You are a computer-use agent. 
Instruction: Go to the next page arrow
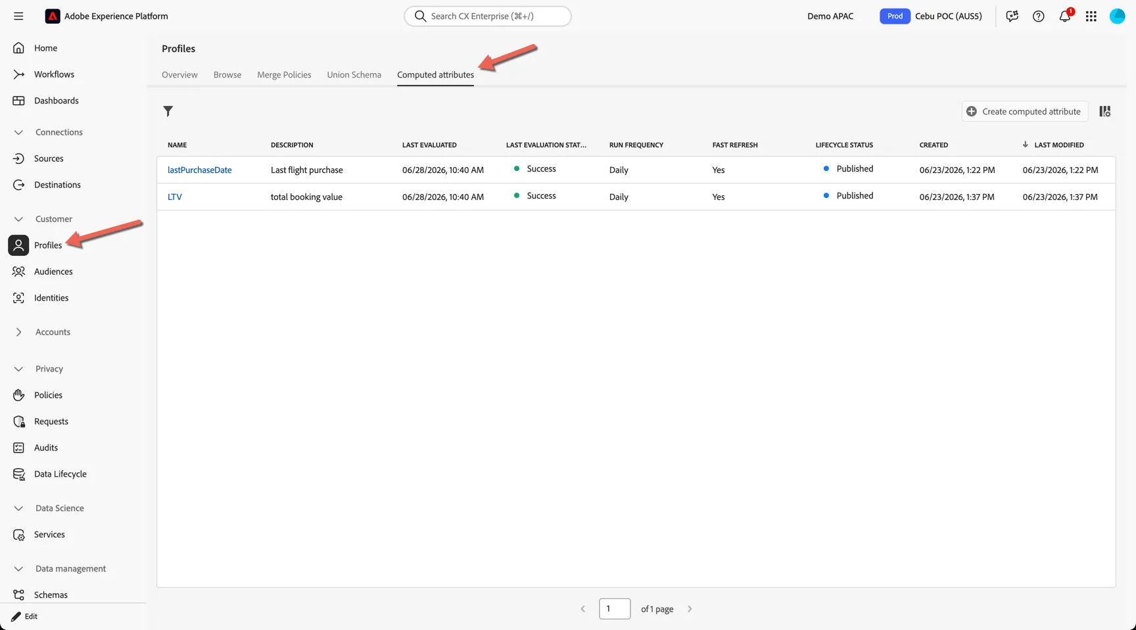point(690,609)
